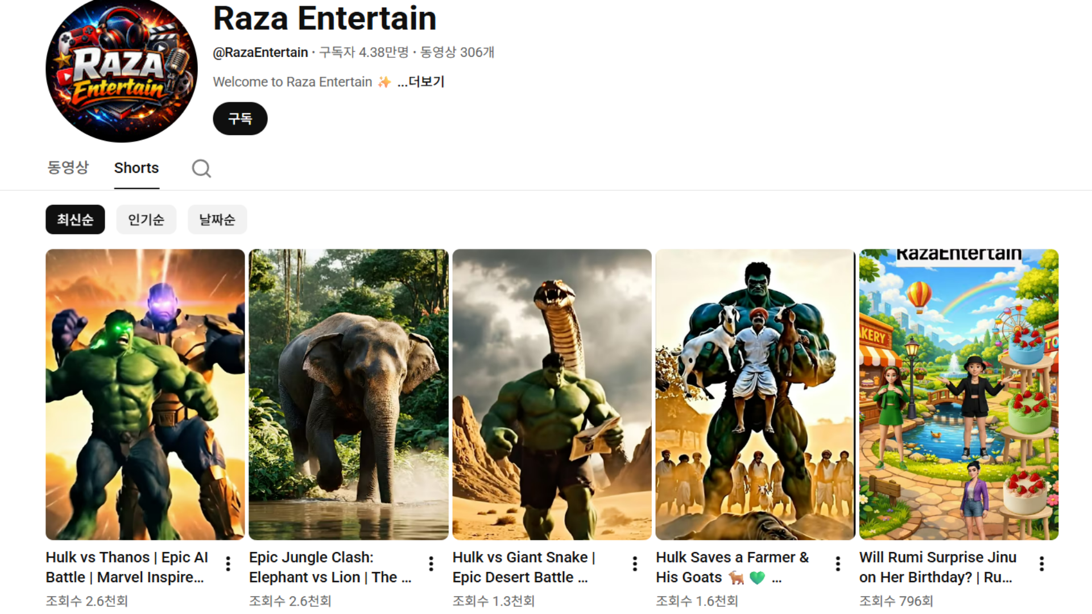Image resolution: width=1092 pixels, height=614 pixels.
Task: Select the 최신순 (latest) sort chip
Action: tap(75, 219)
